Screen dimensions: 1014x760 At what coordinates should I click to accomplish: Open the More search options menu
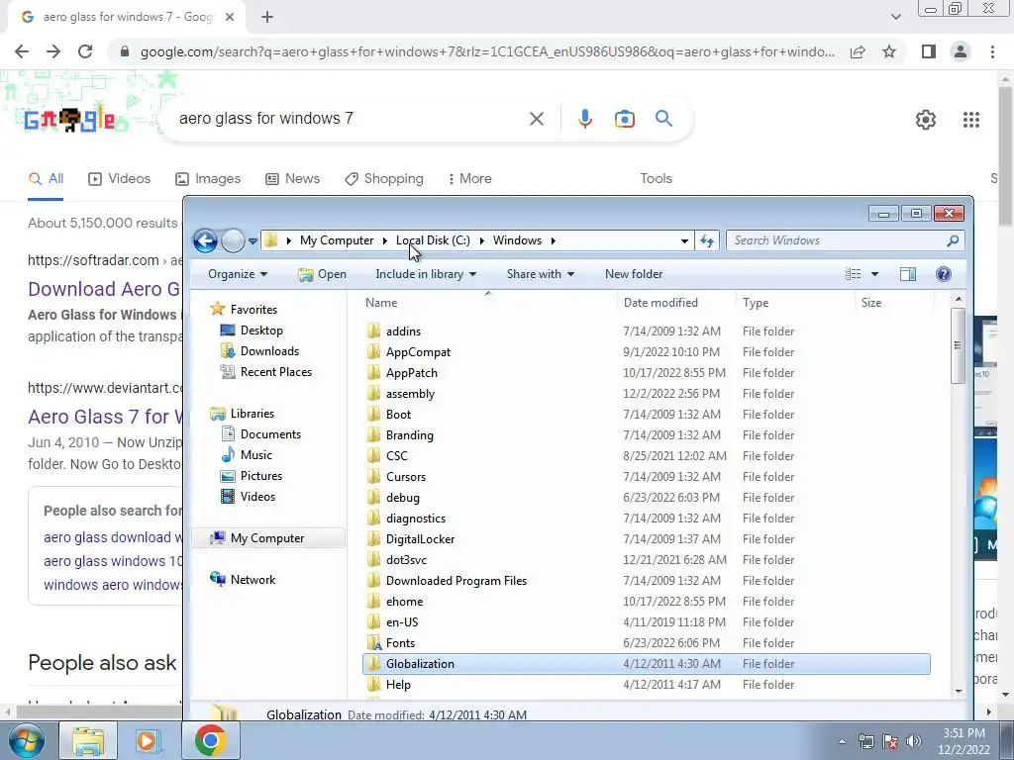coord(469,179)
